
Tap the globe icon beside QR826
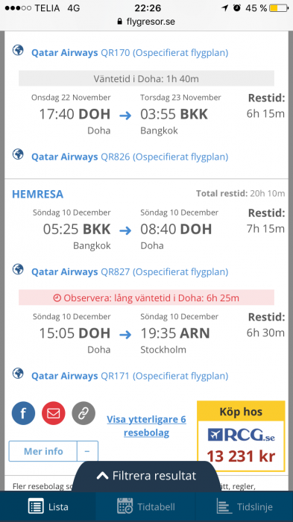point(18,154)
